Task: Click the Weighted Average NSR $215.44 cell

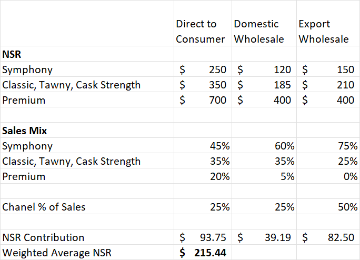Action: pyautogui.click(x=203, y=253)
